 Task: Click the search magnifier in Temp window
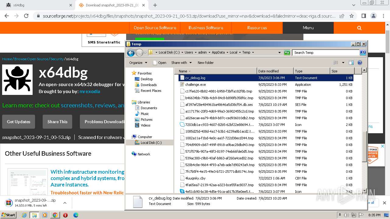363,53
